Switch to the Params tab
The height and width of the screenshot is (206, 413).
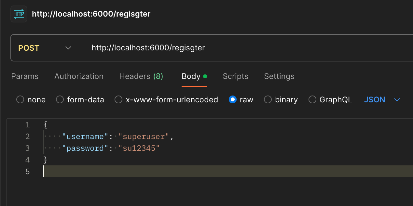(x=25, y=76)
